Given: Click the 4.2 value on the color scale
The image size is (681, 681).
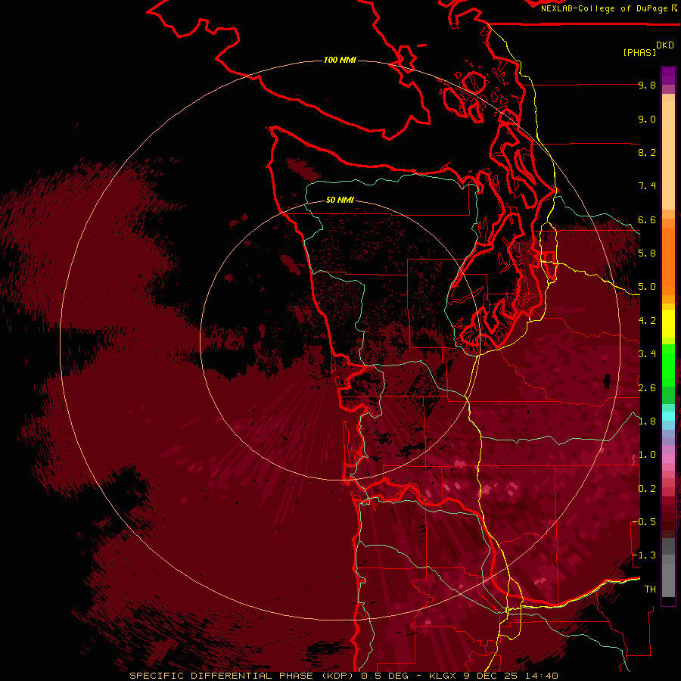Looking at the screenshot, I should click(647, 321).
